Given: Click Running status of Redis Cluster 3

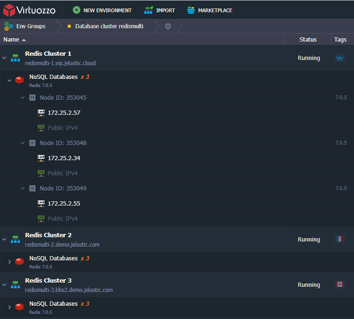Looking at the screenshot, I should tap(309, 285).
